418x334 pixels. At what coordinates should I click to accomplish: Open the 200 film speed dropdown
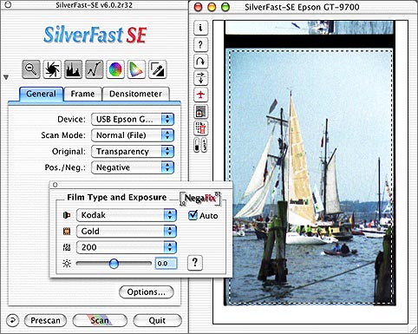127,247
